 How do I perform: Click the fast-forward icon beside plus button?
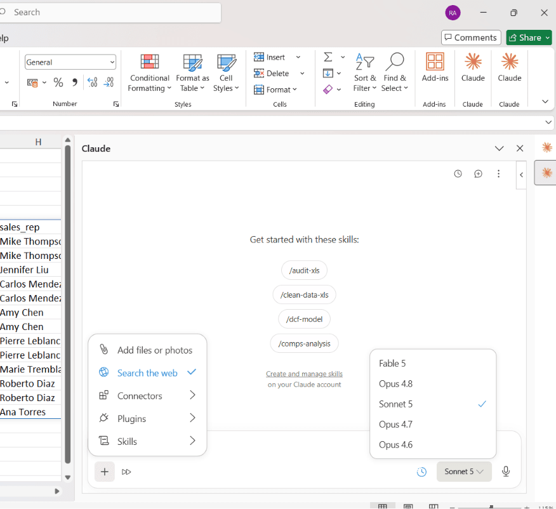point(126,472)
